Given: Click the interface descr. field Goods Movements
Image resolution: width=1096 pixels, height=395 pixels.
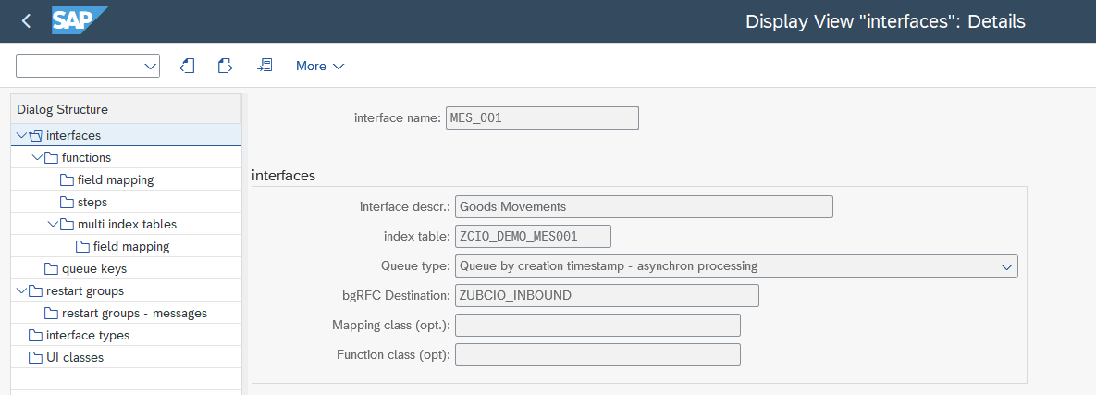Looking at the screenshot, I should (x=644, y=207).
